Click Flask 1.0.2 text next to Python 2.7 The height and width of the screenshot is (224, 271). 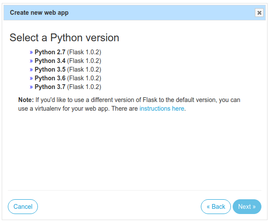click(84, 52)
